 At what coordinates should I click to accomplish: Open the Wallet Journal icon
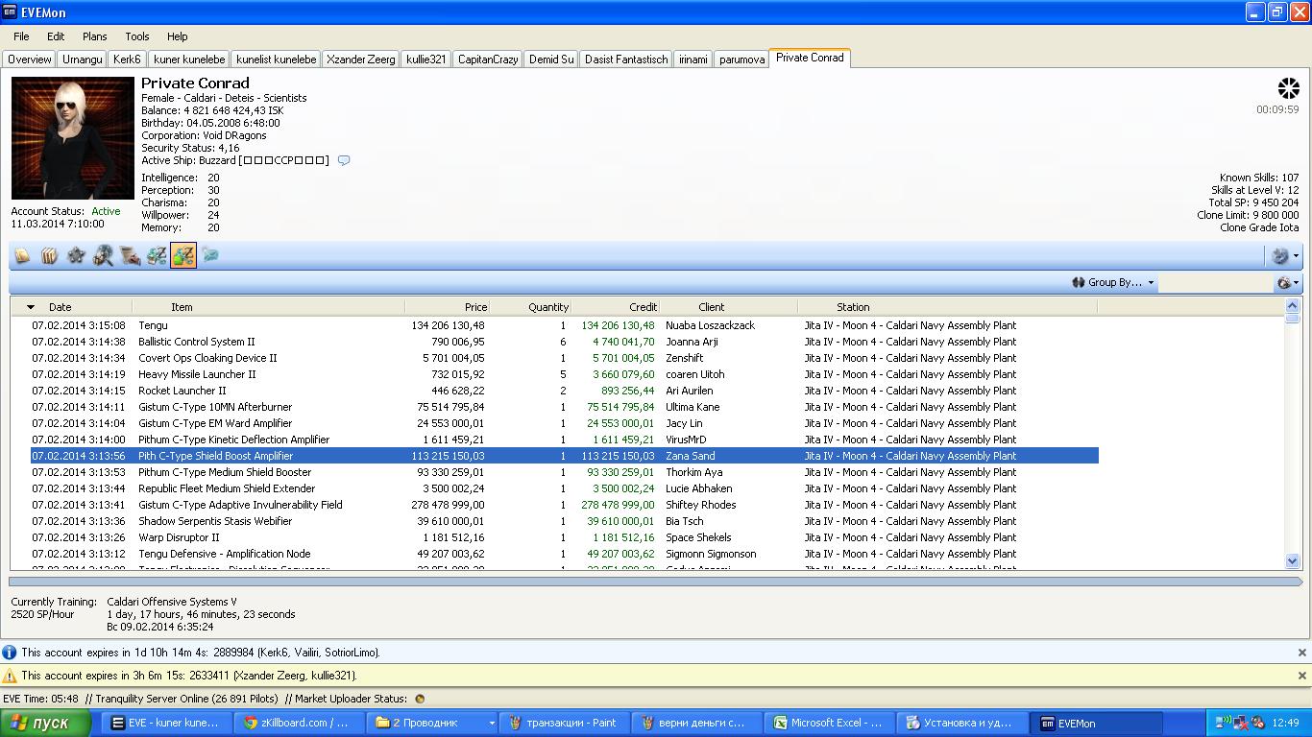pos(157,255)
